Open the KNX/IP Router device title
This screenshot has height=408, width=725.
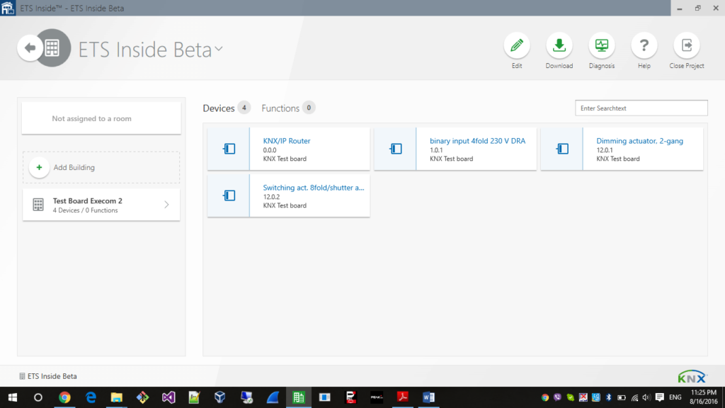coord(287,141)
